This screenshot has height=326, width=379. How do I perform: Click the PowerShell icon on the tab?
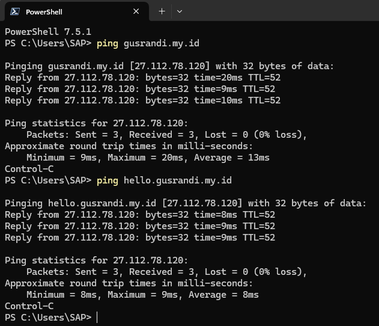pos(15,11)
